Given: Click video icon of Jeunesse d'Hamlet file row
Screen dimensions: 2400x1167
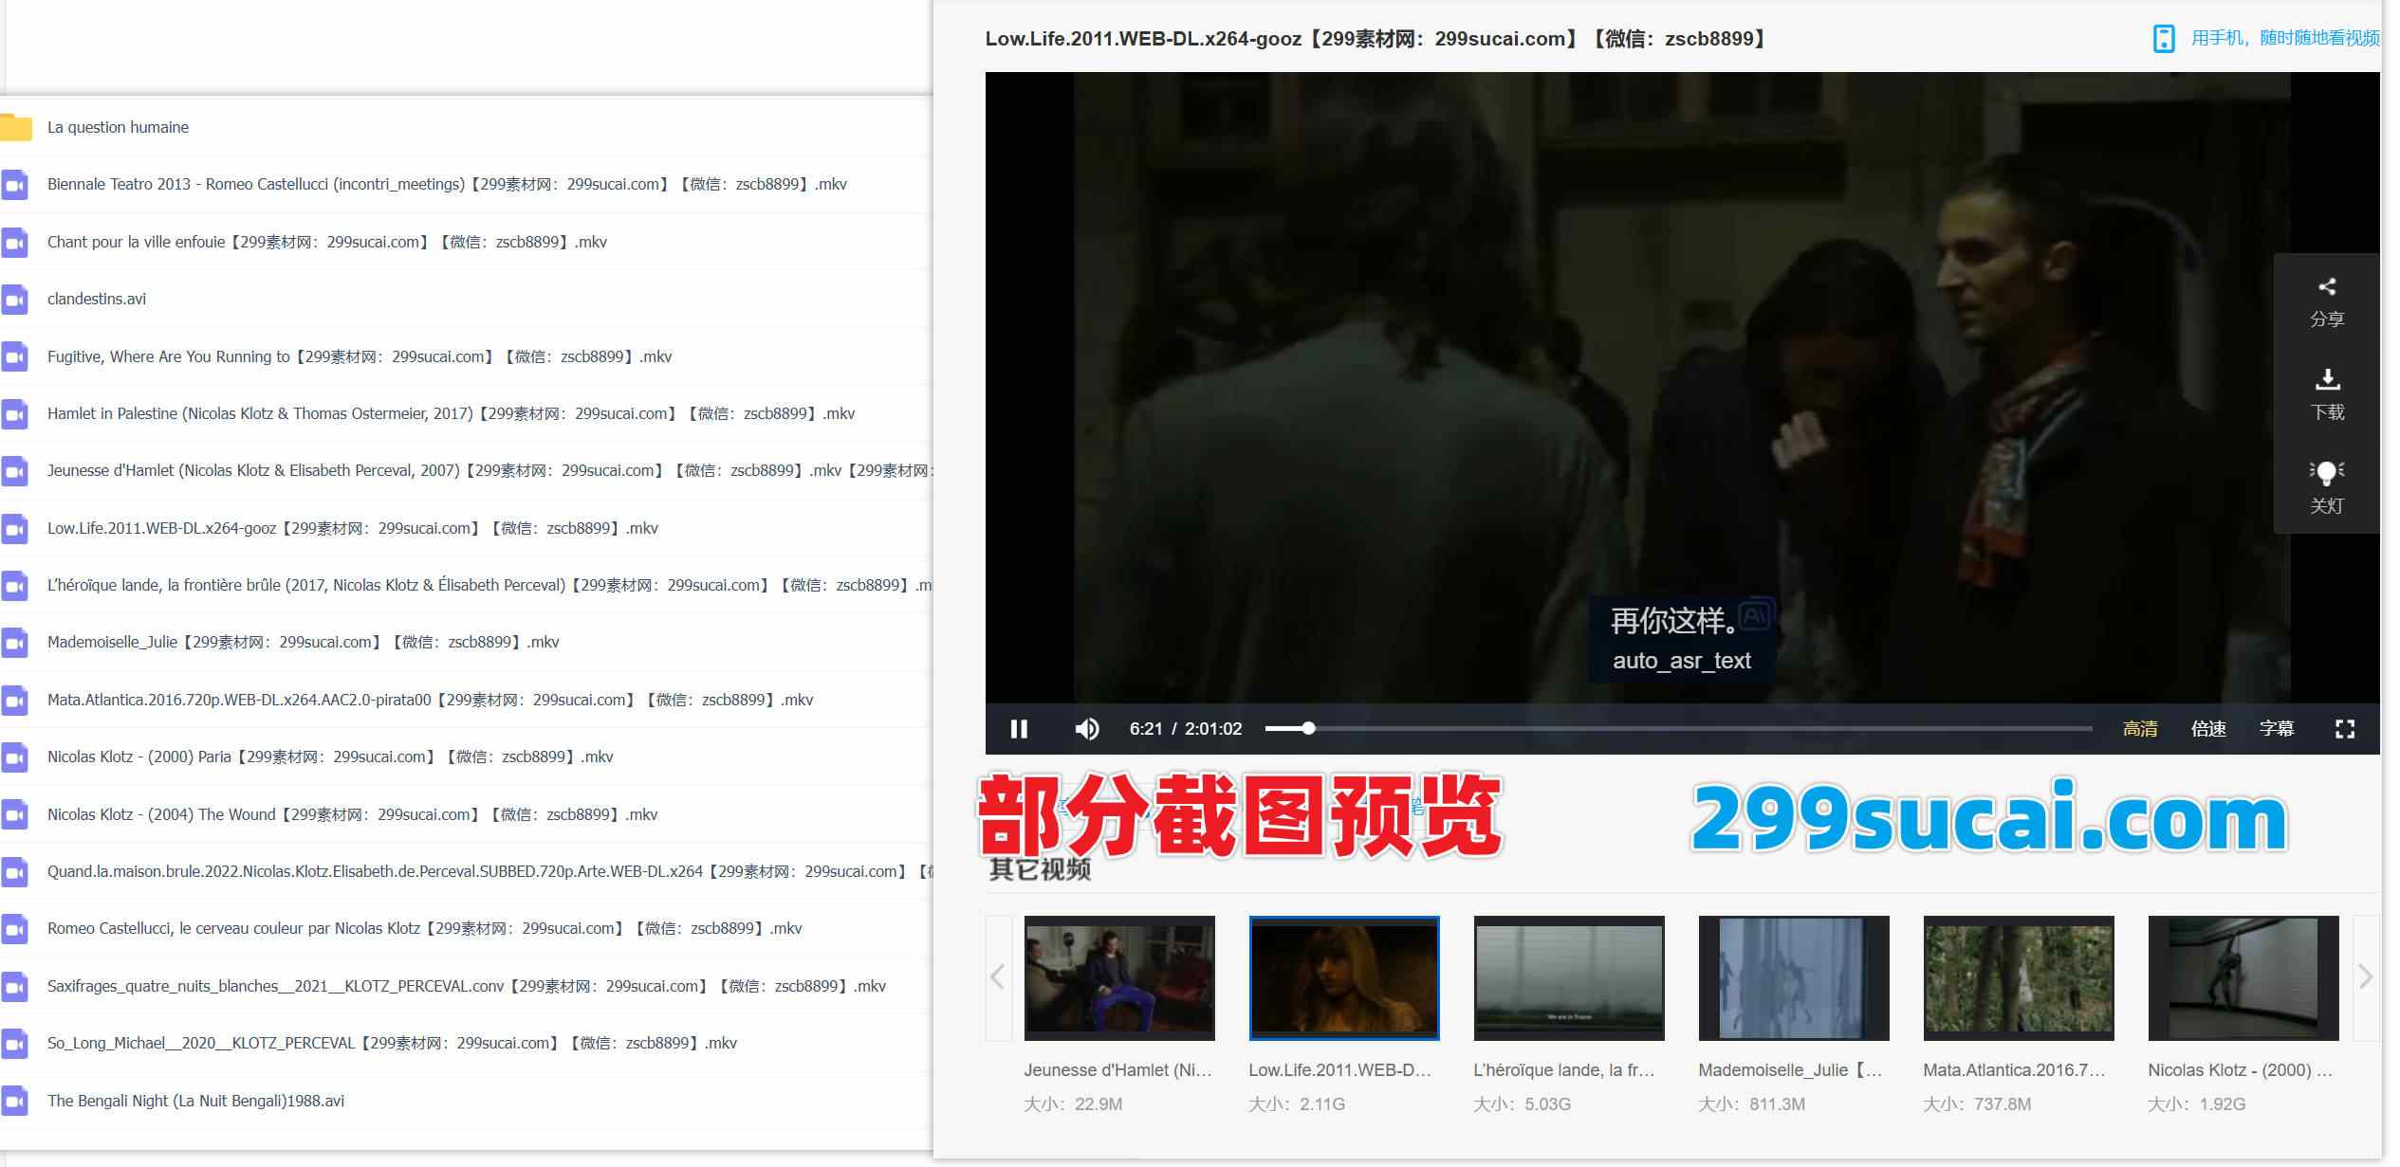Looking at the screenshot, I should click(x=14, y=471).
